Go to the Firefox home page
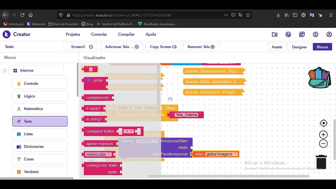The image size is (336, 189). (x=31, y=15)
